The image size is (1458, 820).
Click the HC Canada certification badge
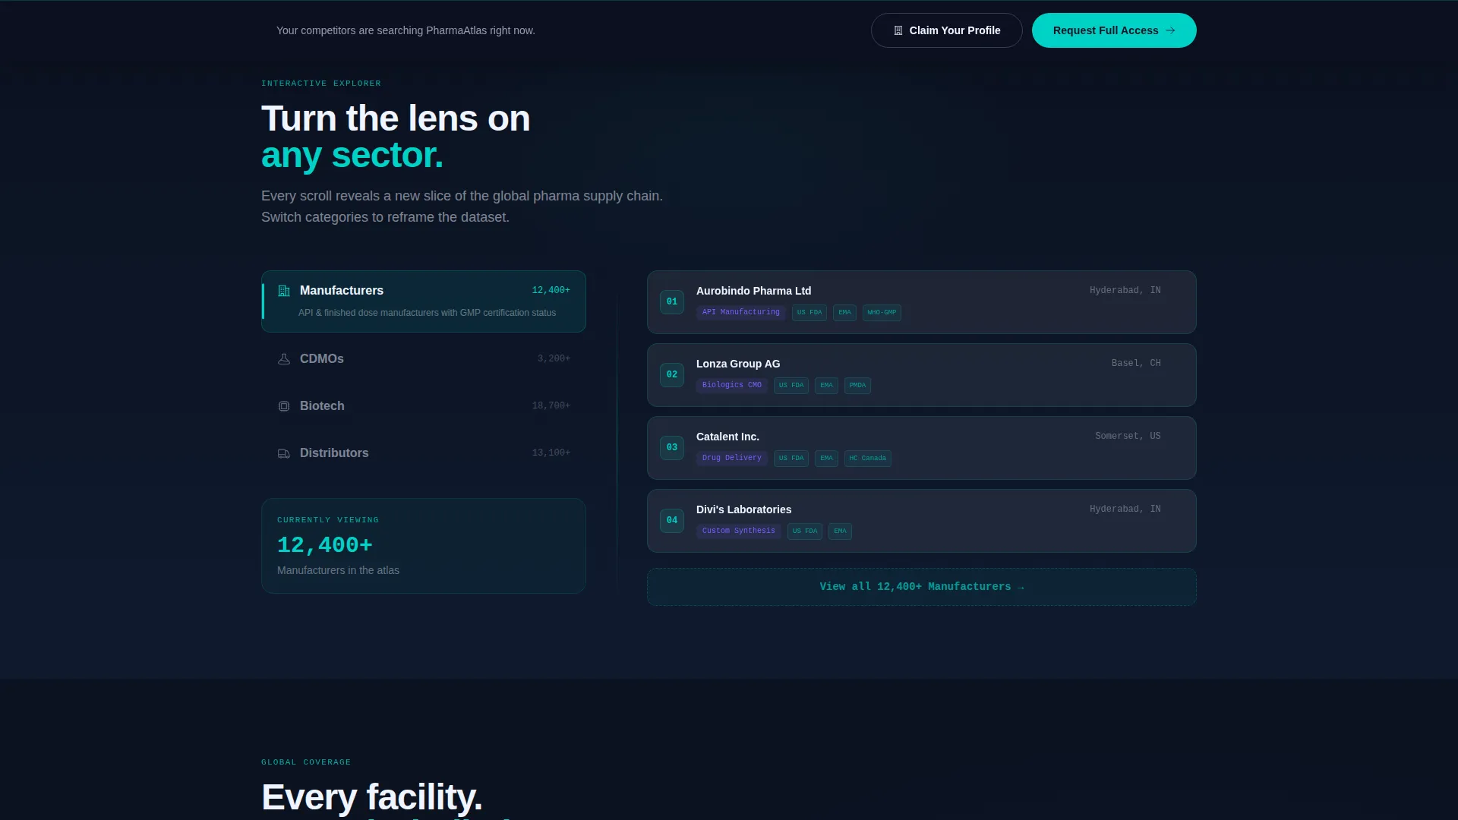tap(867, 459)
